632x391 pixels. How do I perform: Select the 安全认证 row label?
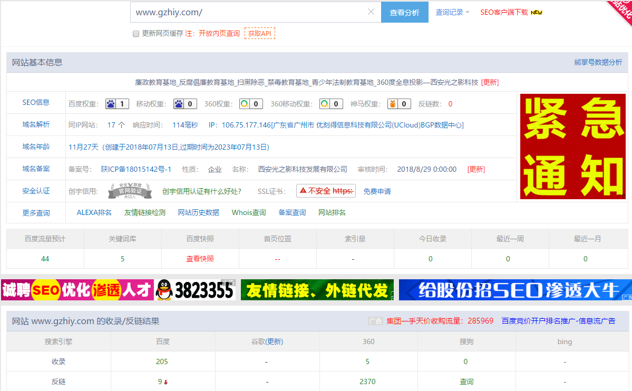[36, 191]
